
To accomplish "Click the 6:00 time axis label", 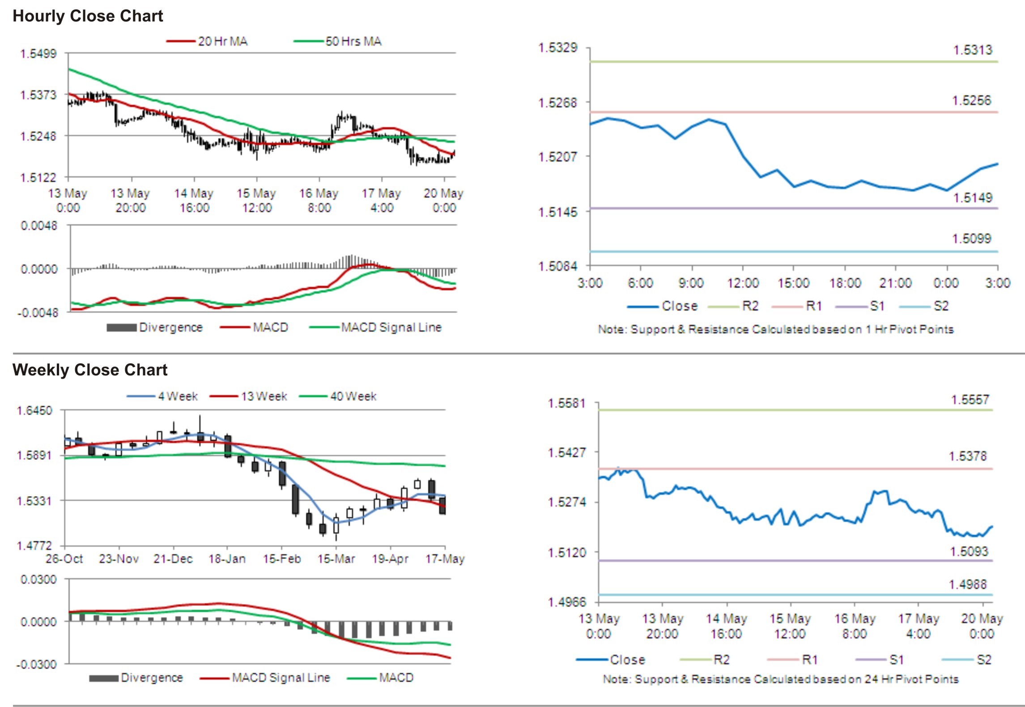I will [641, 283].
